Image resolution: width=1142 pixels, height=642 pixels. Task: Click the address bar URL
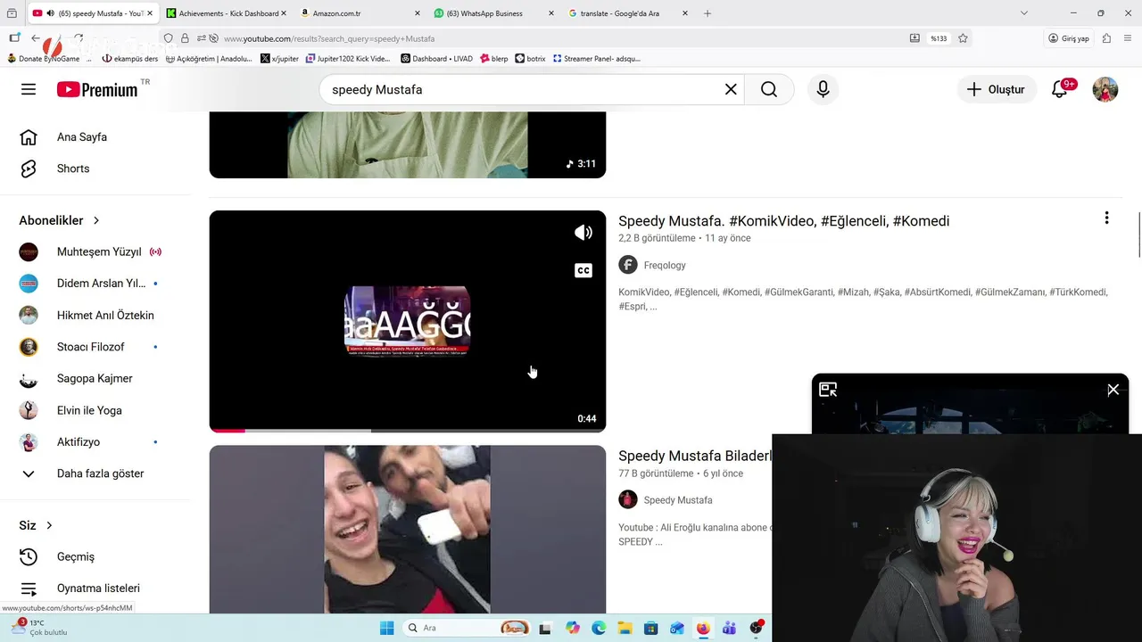coord(328,38)
